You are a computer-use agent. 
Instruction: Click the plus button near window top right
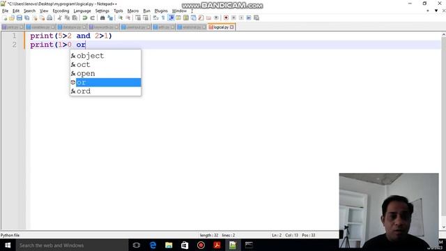pos(428,11)
